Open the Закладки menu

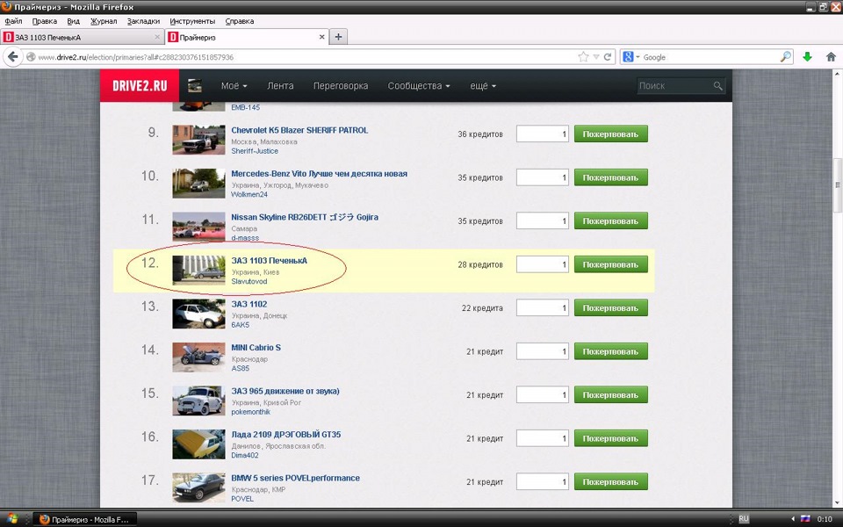coord(143,21)
